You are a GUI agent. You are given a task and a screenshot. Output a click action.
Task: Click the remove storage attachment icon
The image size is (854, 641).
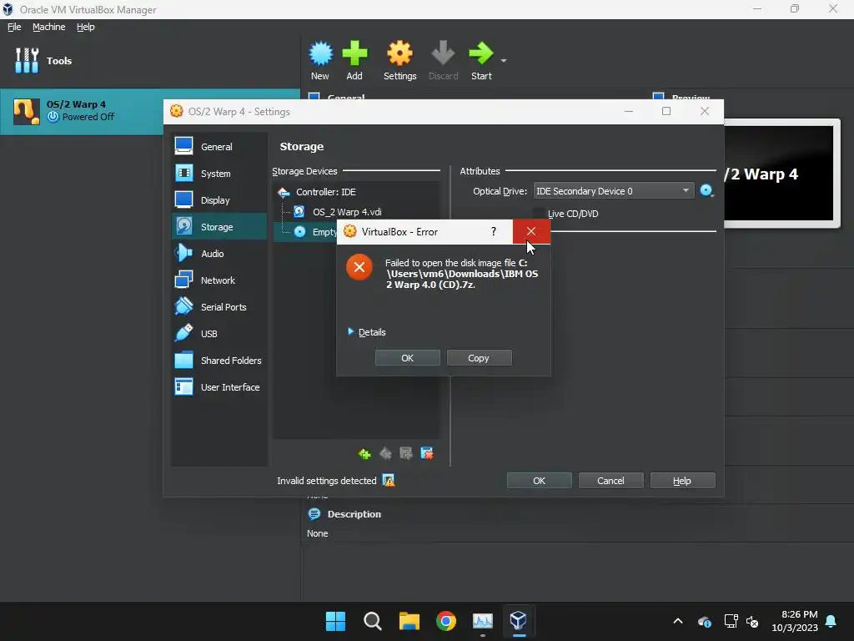coord(427,453)
